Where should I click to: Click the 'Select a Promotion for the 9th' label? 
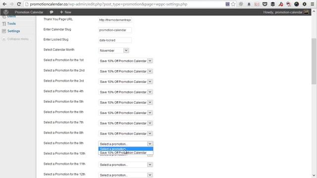63,143
